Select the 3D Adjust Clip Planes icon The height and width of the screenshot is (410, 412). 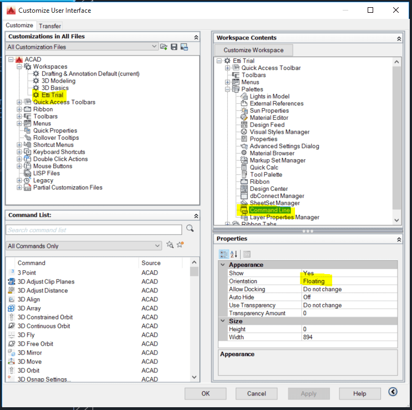point(11,281)
